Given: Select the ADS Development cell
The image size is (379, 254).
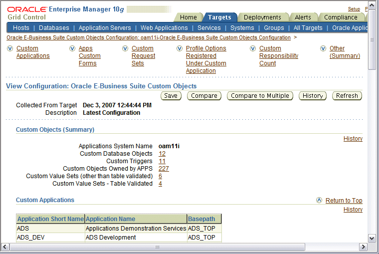Looking at the screenshot, I should [x=136, y=238].
